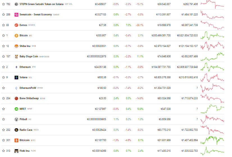
Task: Open the Radio Caca name link
Action: click(x=26, y=130)
